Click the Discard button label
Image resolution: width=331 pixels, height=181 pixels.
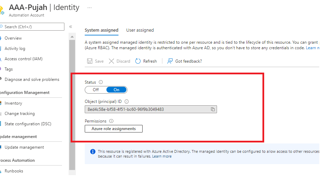[x=123, y=61]
